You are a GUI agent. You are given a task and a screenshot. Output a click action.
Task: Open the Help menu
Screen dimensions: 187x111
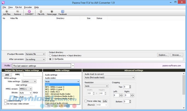coord(37,7)
